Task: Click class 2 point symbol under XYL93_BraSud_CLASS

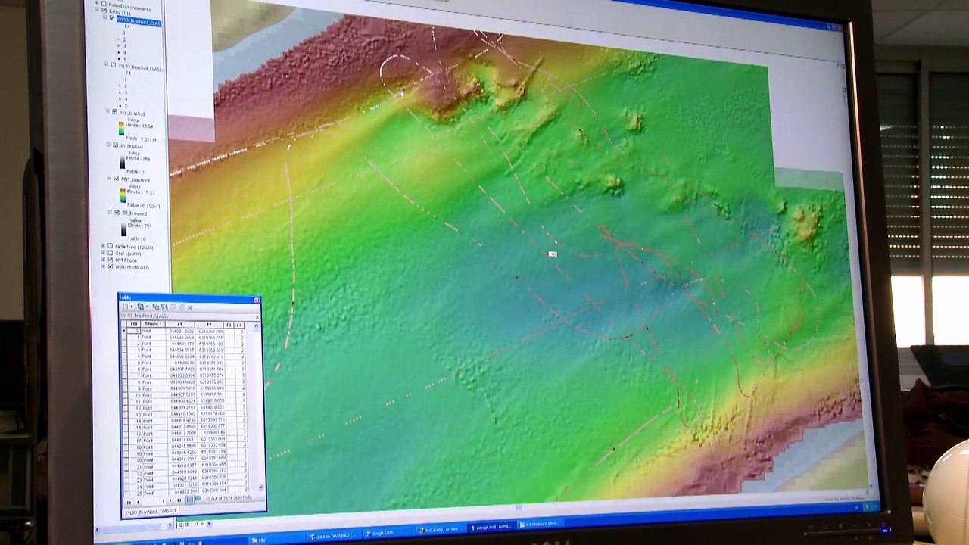Action: [x=120, y=86]
